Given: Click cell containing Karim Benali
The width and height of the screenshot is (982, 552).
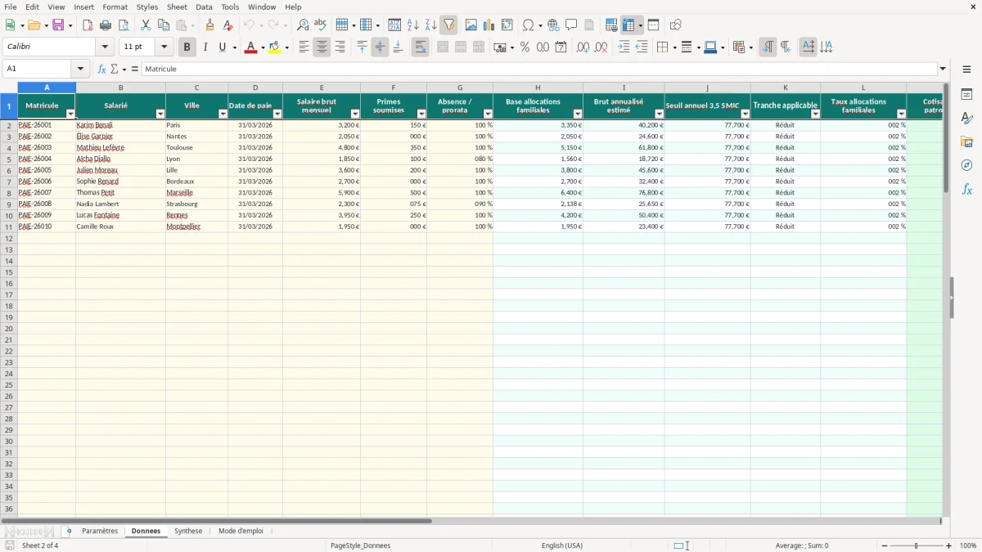Looking at the screenshot, I should tap(120, 125).
